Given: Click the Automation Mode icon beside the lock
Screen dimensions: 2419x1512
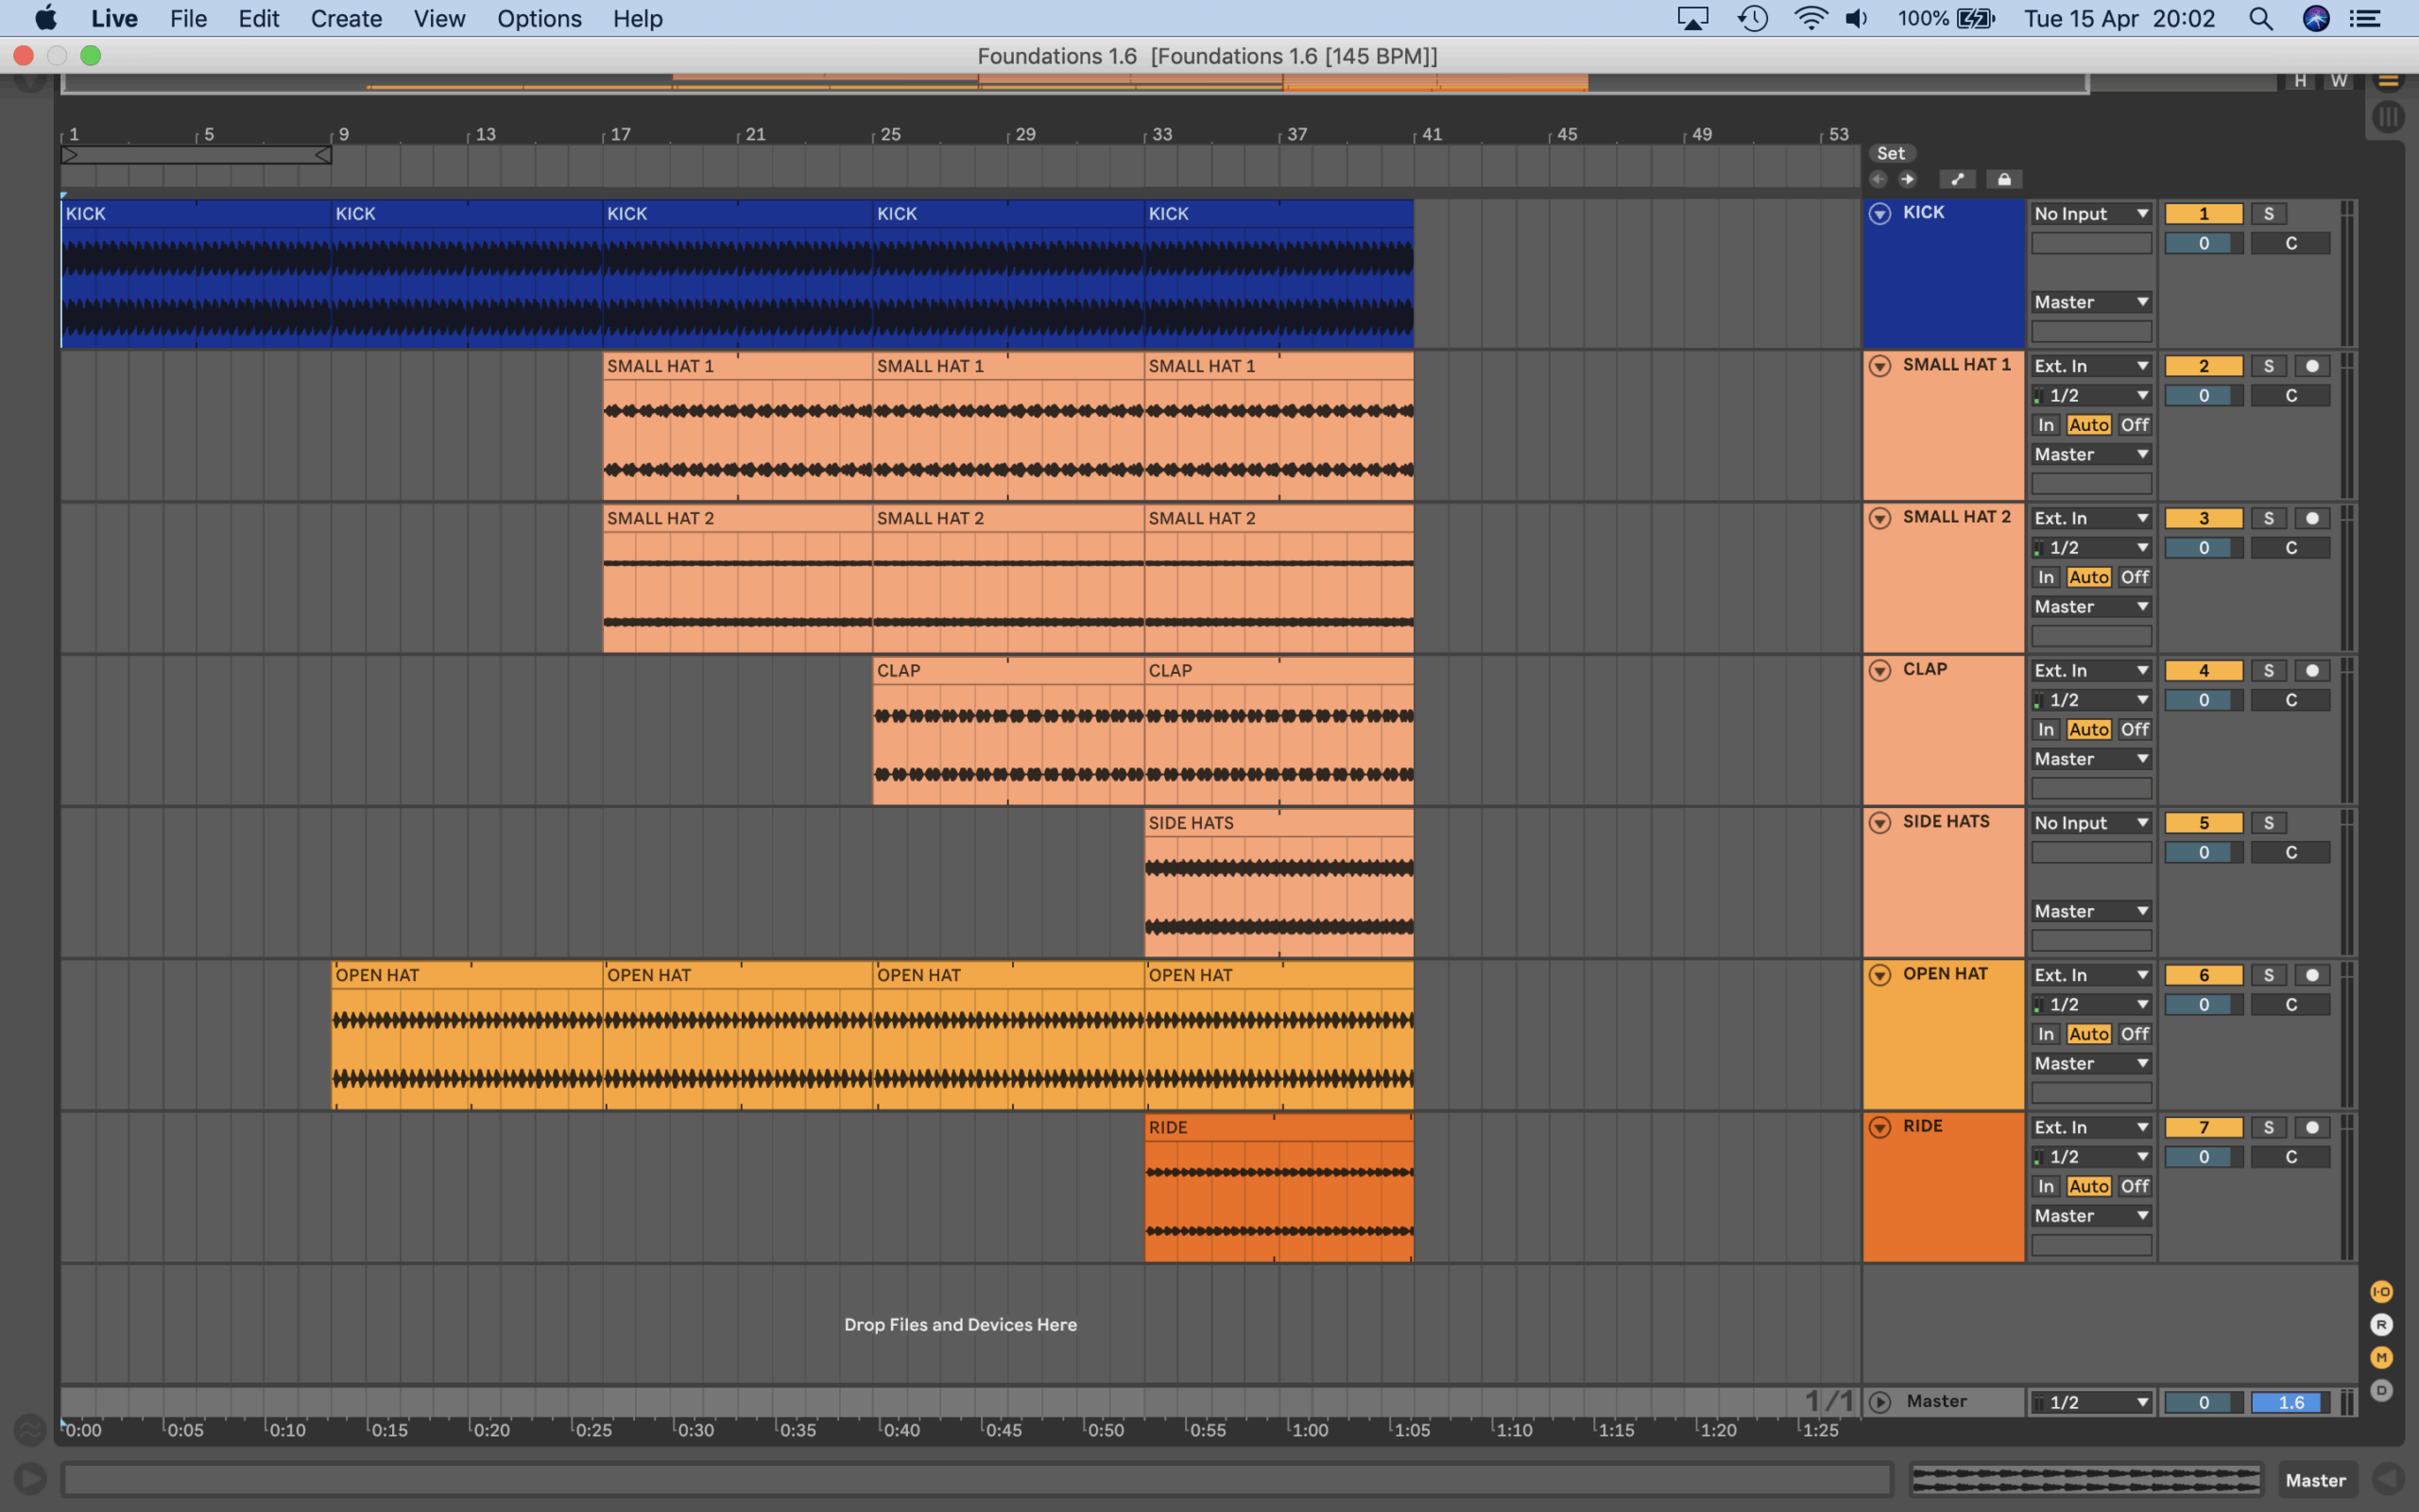Looking at the screenshot, I should (x=1957, y=180).
